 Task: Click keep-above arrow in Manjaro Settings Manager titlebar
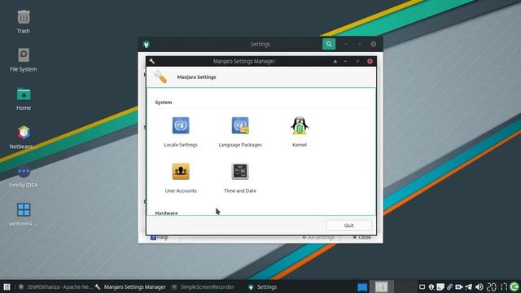335,62
